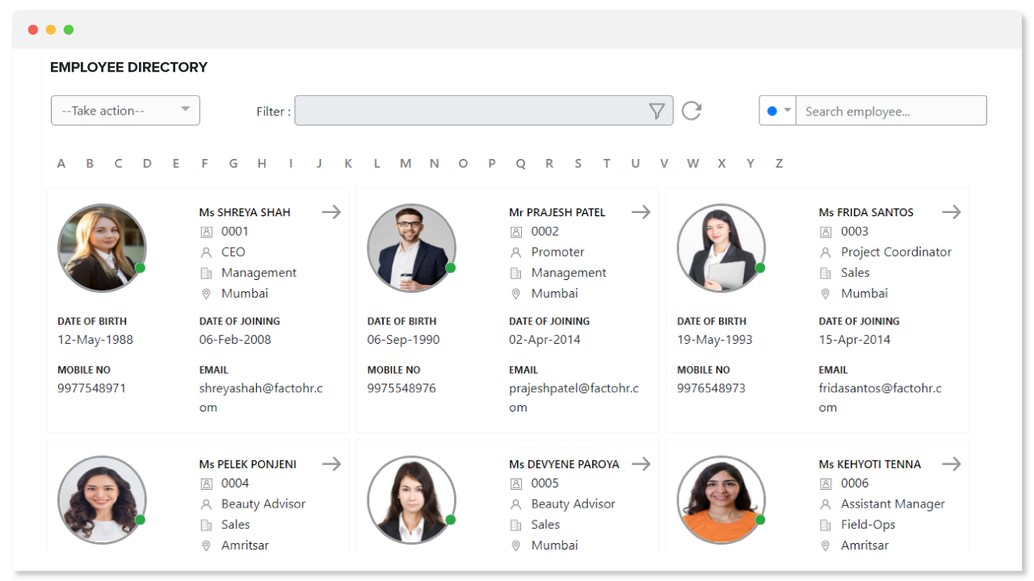Open Ms PELEK PONJENI name link

[x=248, y=464]
